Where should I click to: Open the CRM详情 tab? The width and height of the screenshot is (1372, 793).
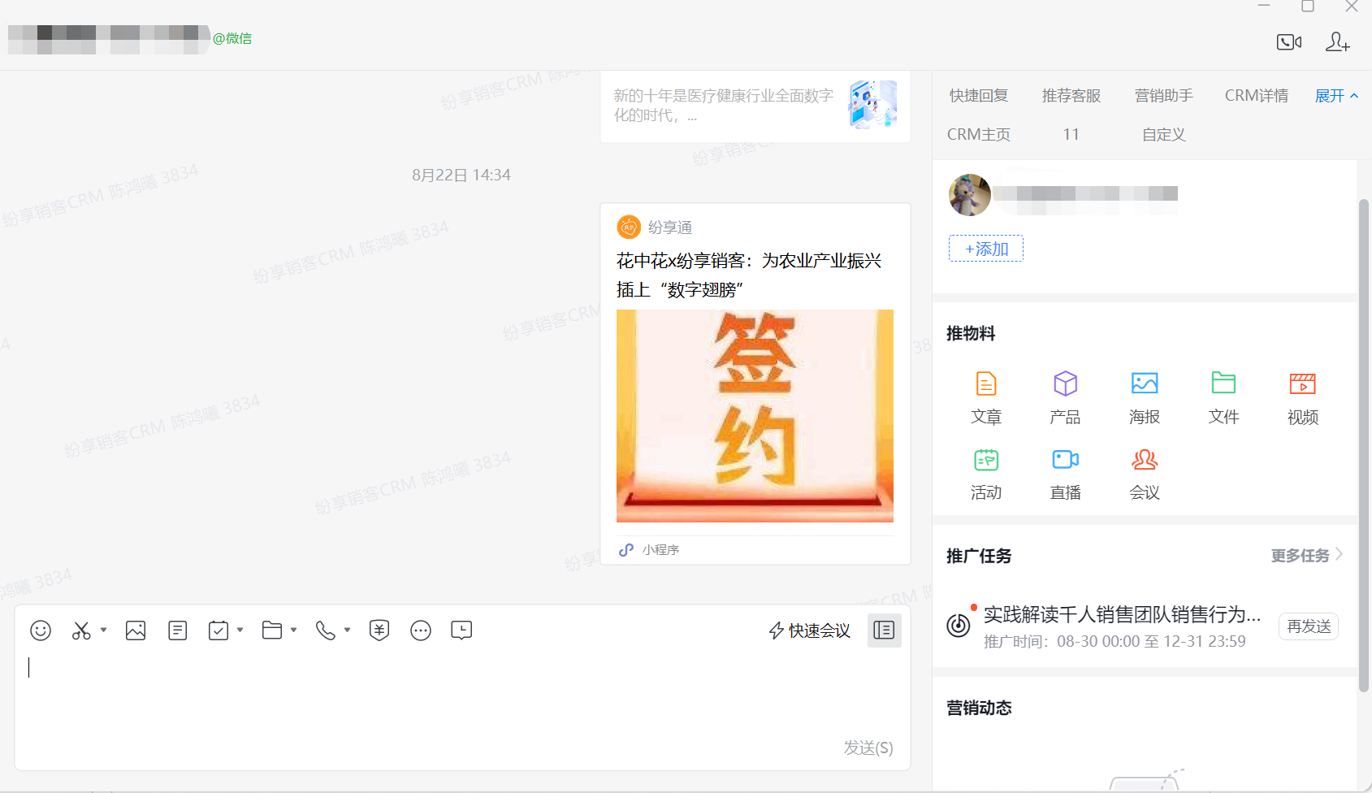point(1257,96)
